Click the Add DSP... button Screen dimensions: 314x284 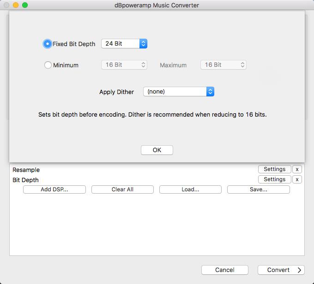click(x=54, y=189)
